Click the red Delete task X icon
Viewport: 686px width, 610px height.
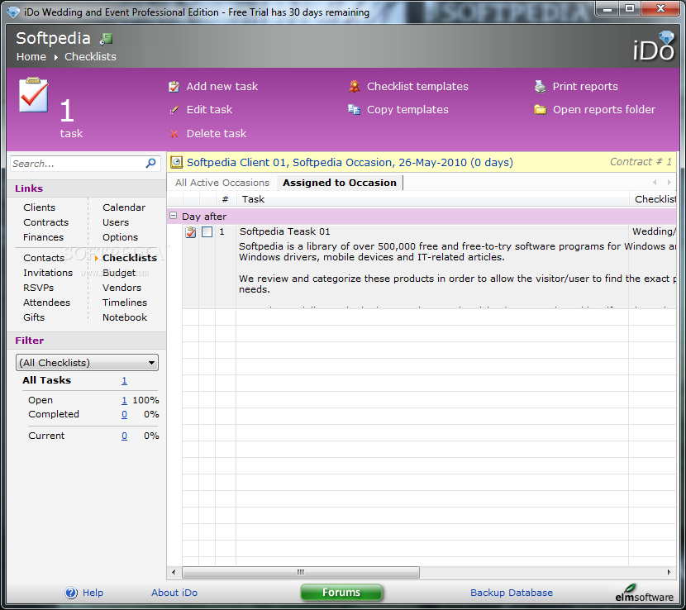pyautogui.click(x=174, y=134)
